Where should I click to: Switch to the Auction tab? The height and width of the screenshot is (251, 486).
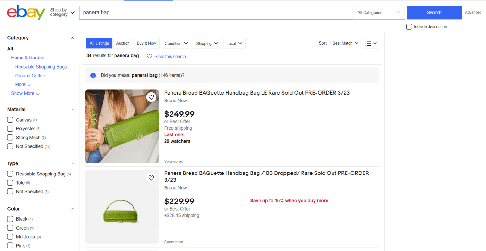pyautogui.click(x=122, y=43)
